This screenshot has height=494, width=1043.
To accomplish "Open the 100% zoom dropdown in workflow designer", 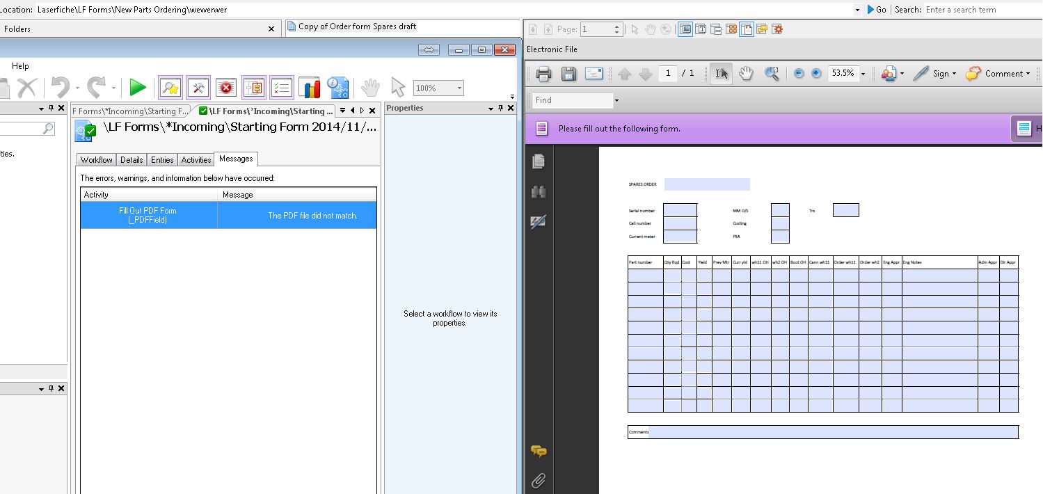I will click(459, 88).
